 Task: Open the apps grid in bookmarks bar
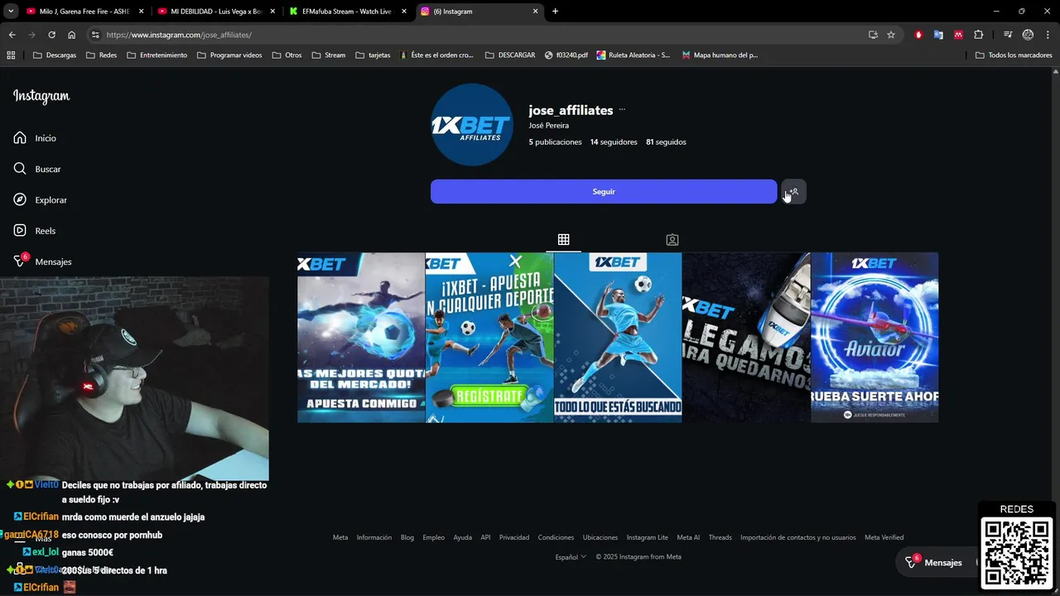[11, 55]
